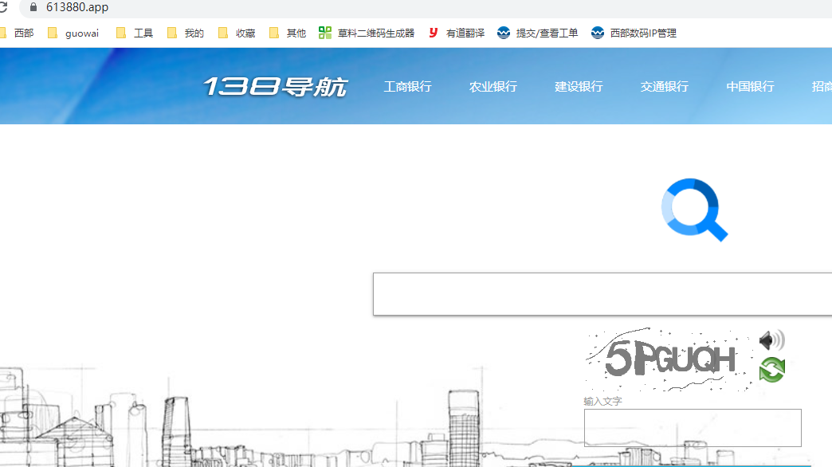The width and height of the screenshot is (832, 467).
Task: Expand the 工具 bookmark folder
Action: click(135, 33)
